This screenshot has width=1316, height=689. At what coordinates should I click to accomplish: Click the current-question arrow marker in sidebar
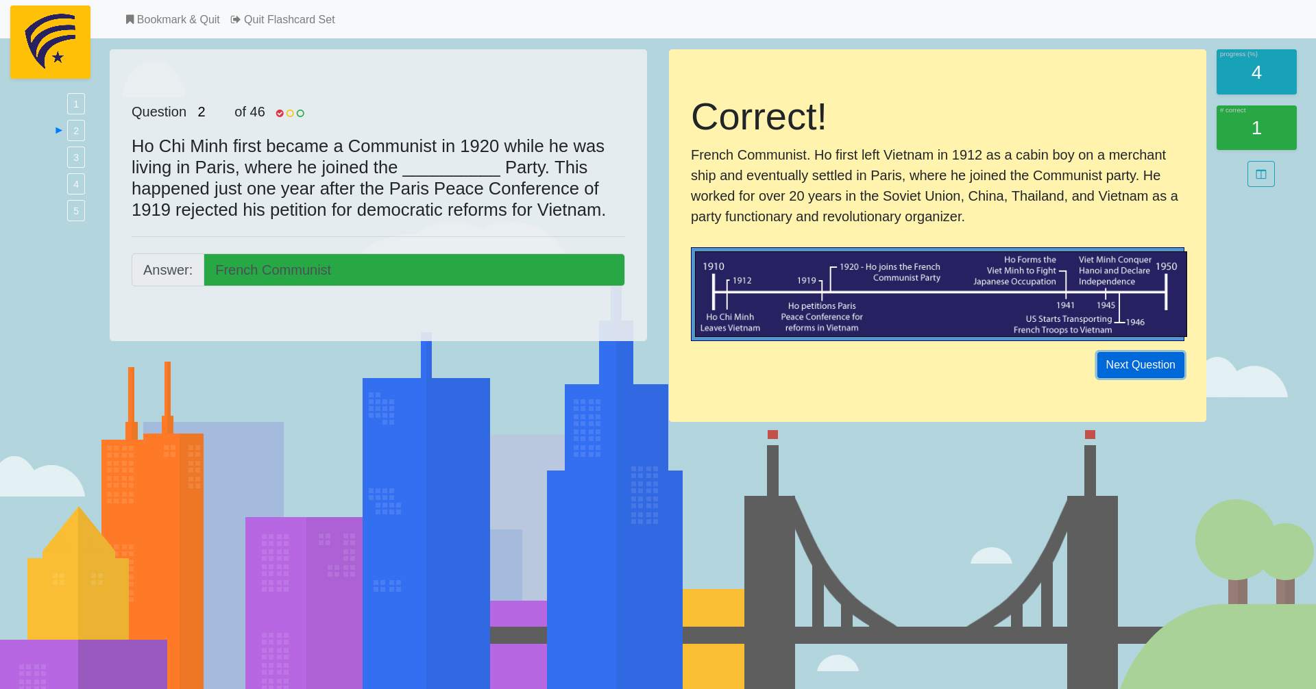pyautogui.click(x=59, y=130)
